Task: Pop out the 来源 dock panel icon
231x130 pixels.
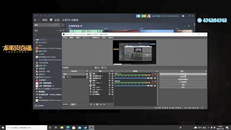Action: click(x=112, y=71)
